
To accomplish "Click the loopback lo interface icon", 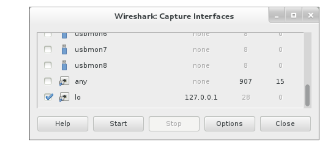I will tap(64, 97).
